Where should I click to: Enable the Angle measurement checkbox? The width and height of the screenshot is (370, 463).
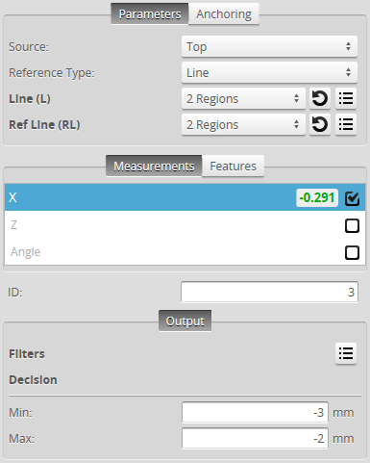click(352, 252)
